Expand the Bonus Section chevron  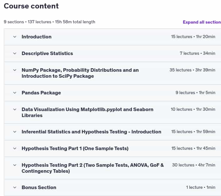coord(15,188)
